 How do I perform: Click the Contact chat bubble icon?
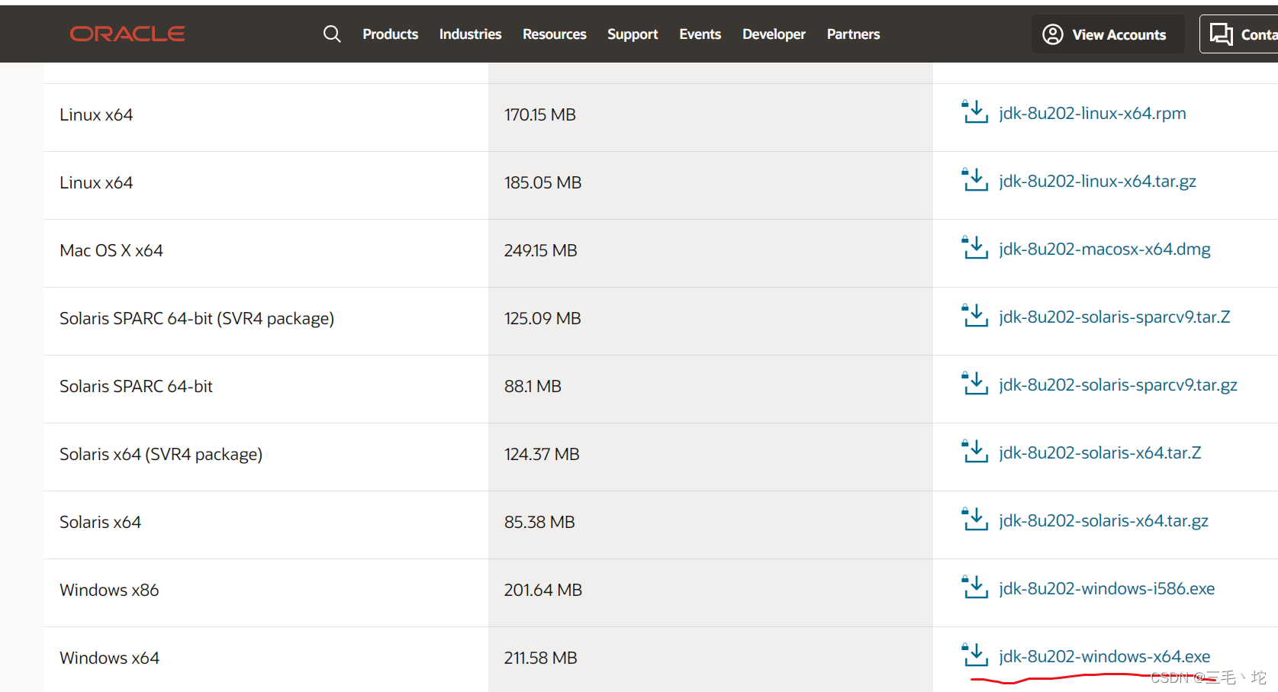click(x=1222, y=34)
